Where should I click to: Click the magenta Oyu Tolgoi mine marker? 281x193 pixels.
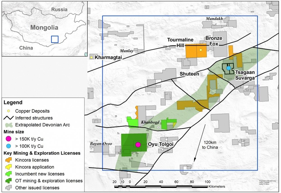point(138,144)
